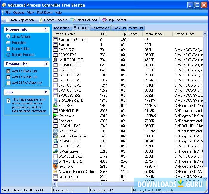Viewport: 209px width, 194px height.
Task: Click the vertical scrollbar up arrow
Action: tap(205, 34)
